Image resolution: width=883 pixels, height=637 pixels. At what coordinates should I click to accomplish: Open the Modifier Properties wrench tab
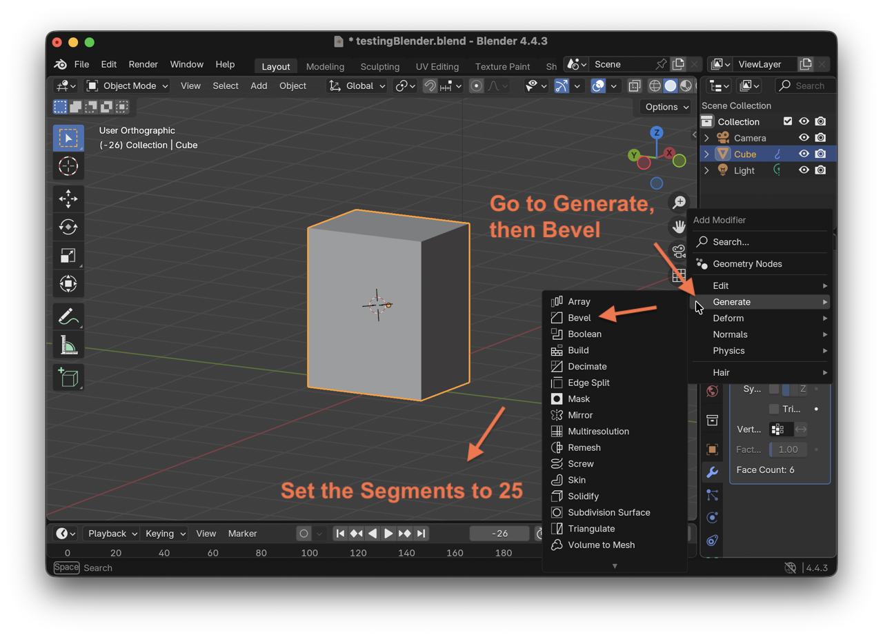[x=713, y=472]
